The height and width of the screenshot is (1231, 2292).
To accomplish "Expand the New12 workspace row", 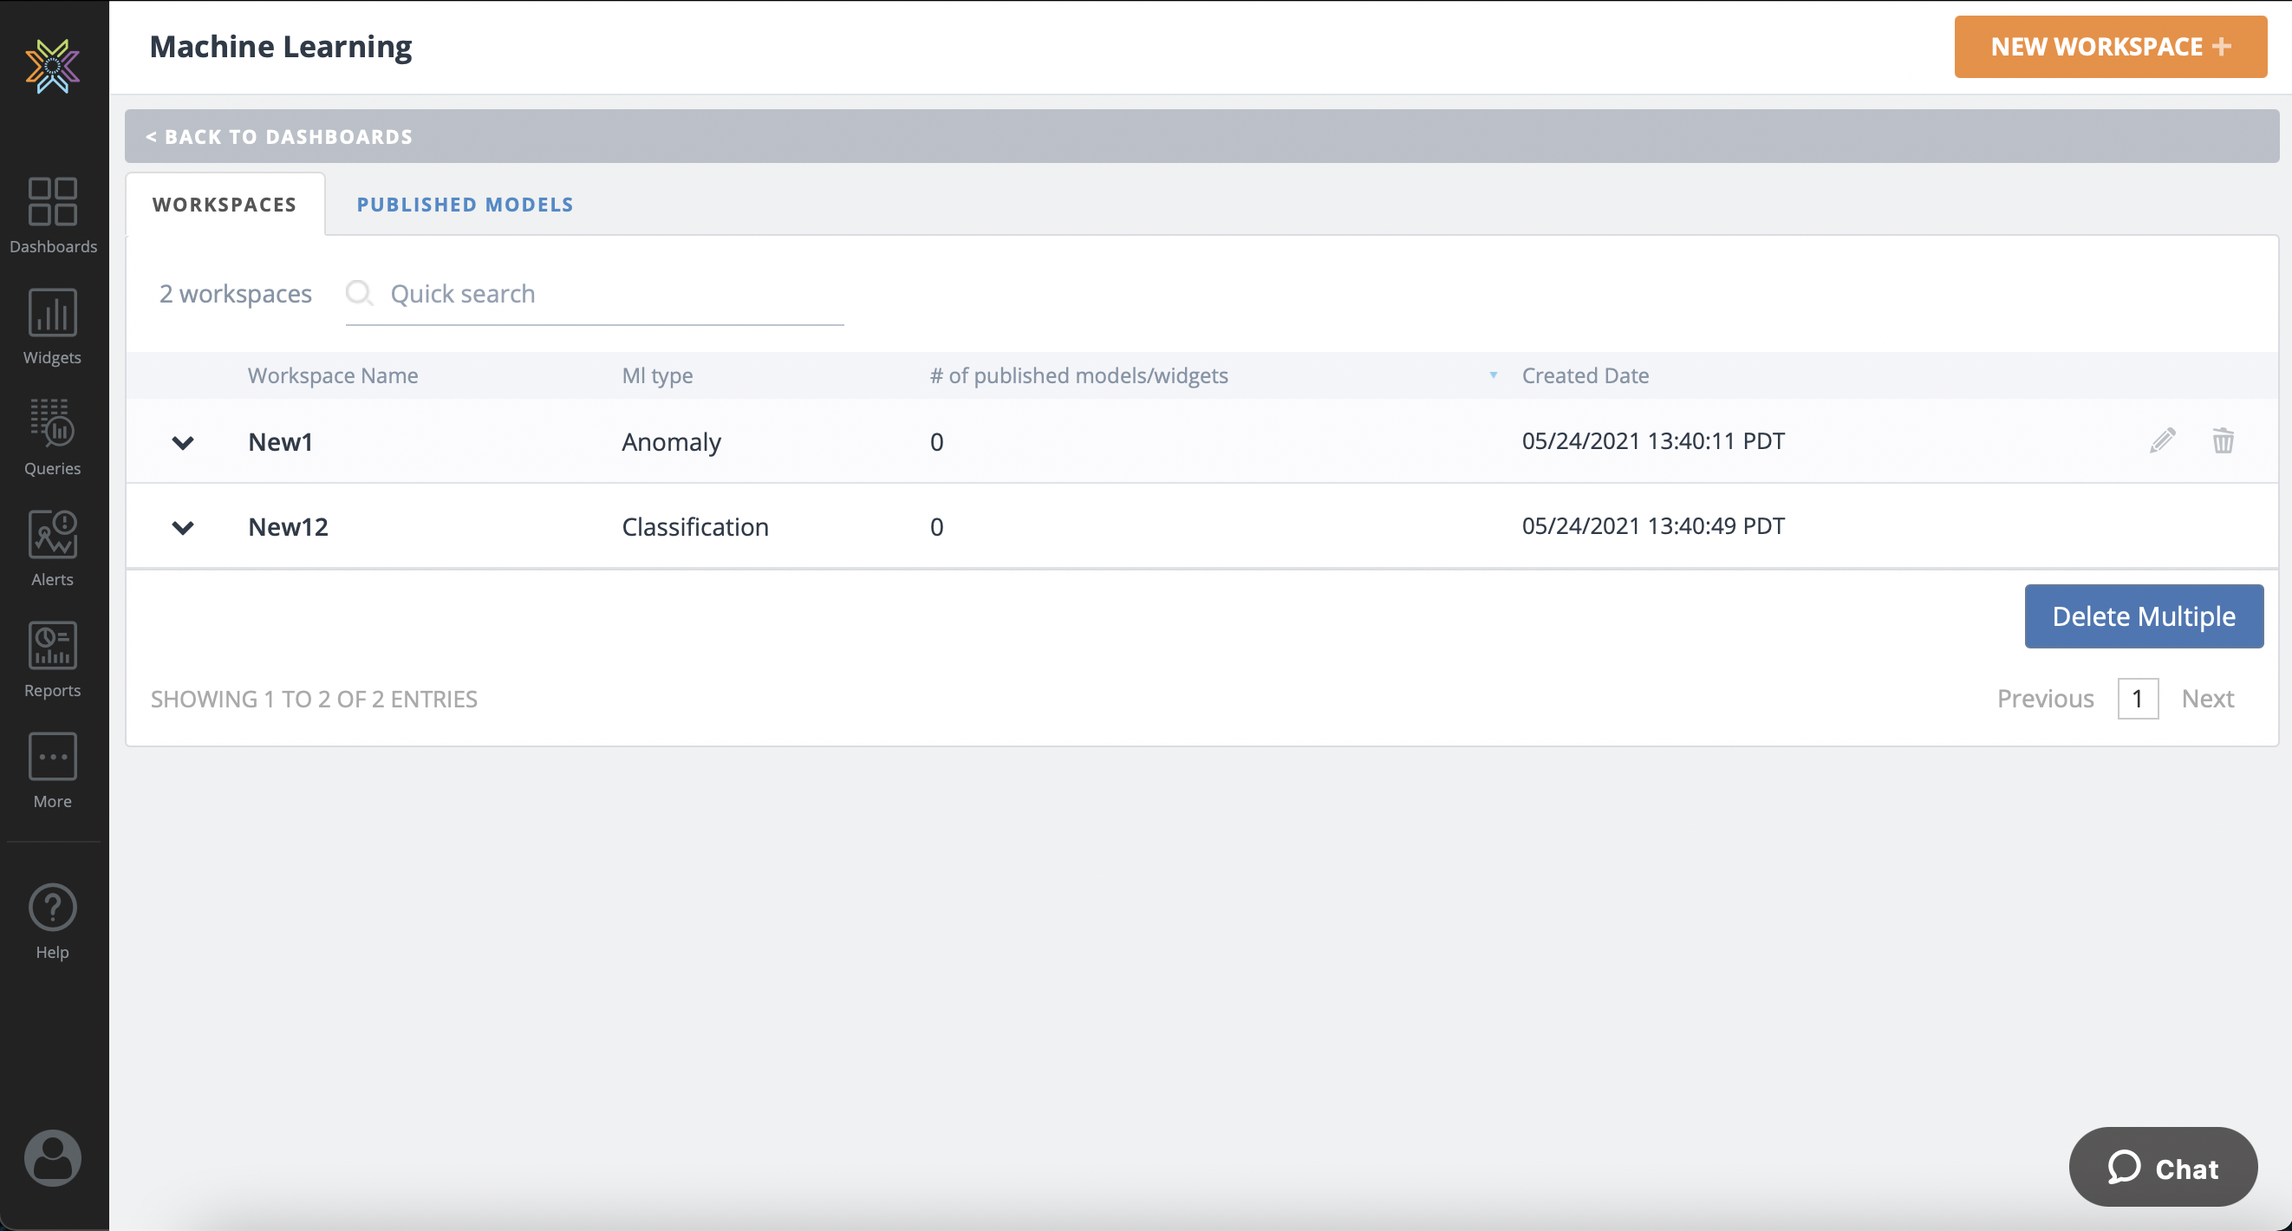I will (182, 527).
